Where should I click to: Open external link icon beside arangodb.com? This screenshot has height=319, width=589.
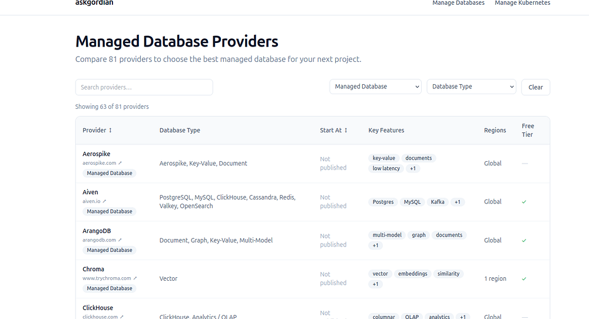(x=120, y=240)
